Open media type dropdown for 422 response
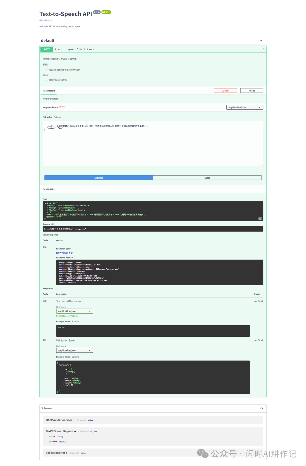The image size is (306, 466). tap(75, 351)
